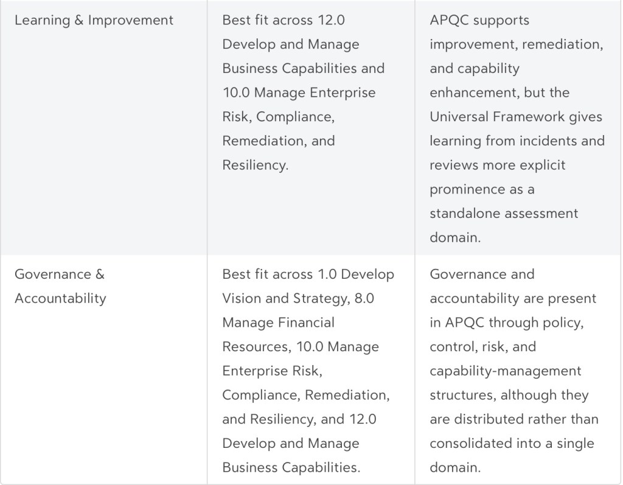Click the text 'Best fit across 1.0 Develop'
This screenshot has width=623, height=485.
(308, 274)
